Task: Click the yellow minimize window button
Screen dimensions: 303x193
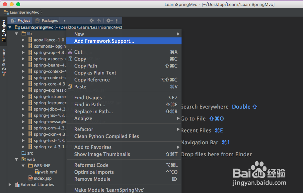Action: tap(12, 4)
